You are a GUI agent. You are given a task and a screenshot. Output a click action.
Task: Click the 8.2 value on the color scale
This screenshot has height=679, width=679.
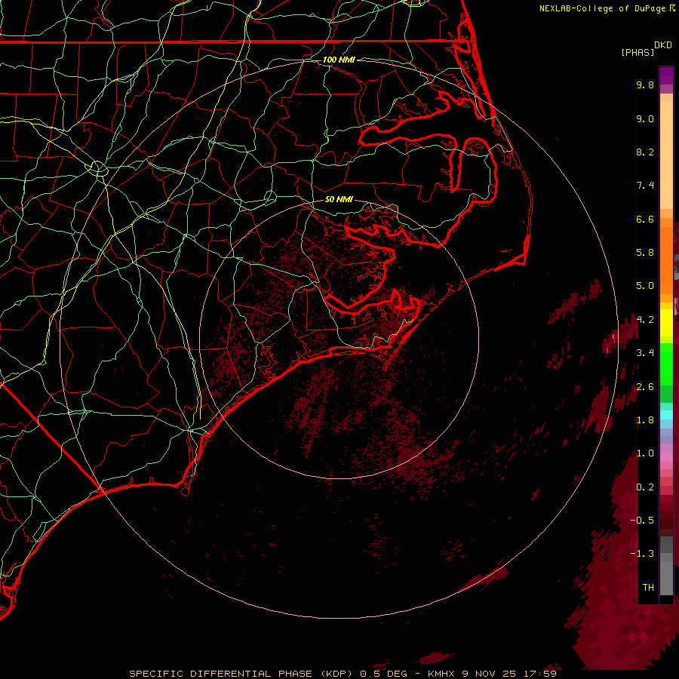pyautogui.click(x=645, y=152)
